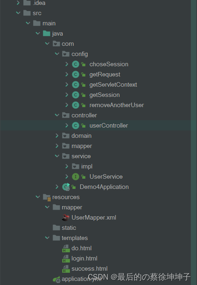Select the UserService interface name
The image size is (197, 285).
[x=106, y=177]
